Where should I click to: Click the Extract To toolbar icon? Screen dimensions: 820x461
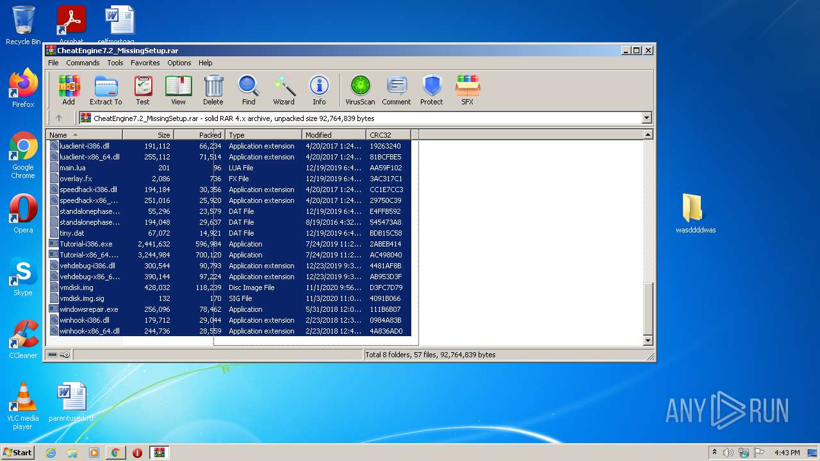(106, 90)
